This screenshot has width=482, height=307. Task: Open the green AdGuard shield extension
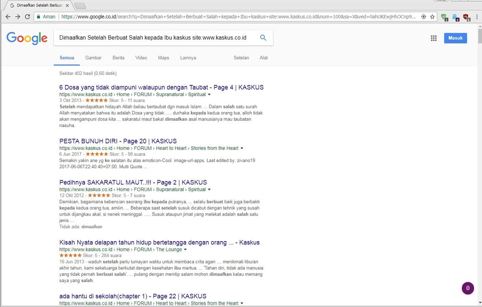[x=444, y=17]
